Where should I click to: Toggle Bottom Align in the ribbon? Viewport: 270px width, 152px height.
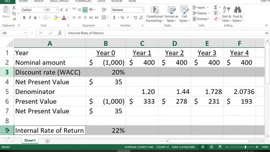85,10
